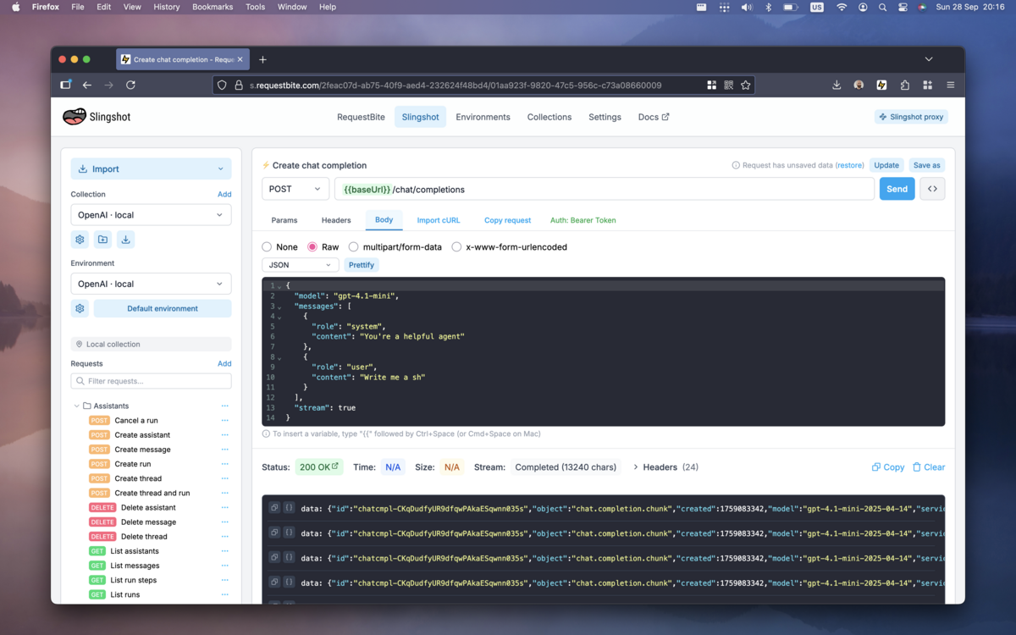Bookmark this page with star icon
1016x635 pixels.
[745, 85]
